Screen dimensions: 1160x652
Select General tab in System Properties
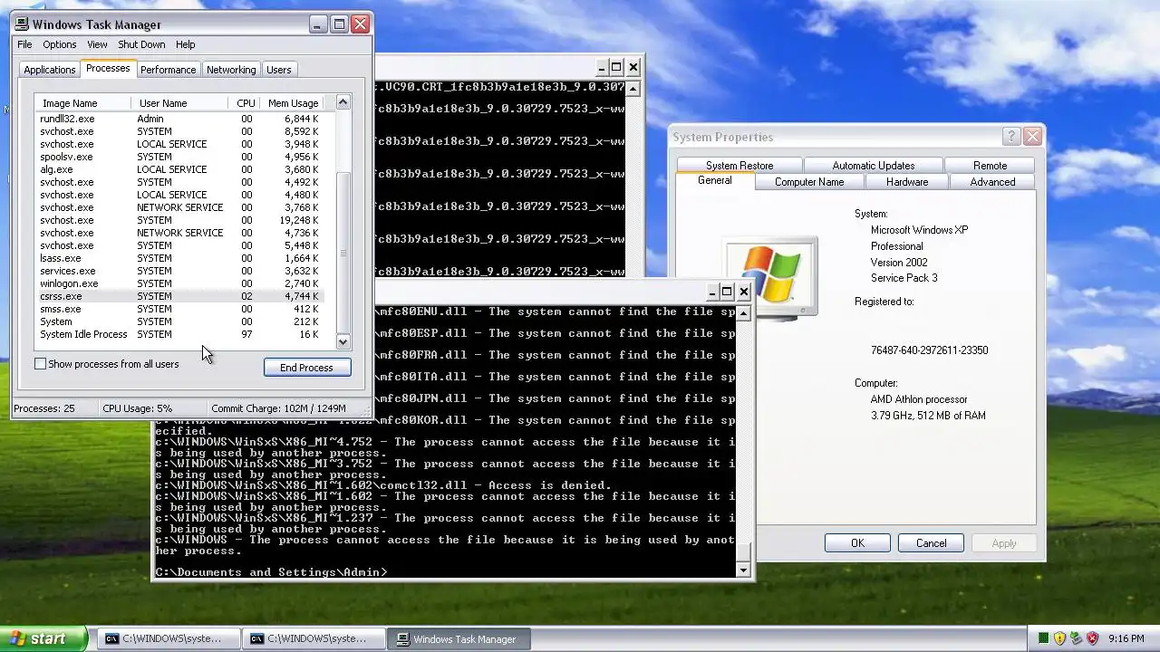click(x=715, y=181)
